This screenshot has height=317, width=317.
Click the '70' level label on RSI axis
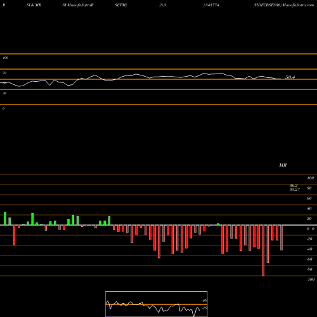[4, 73]
